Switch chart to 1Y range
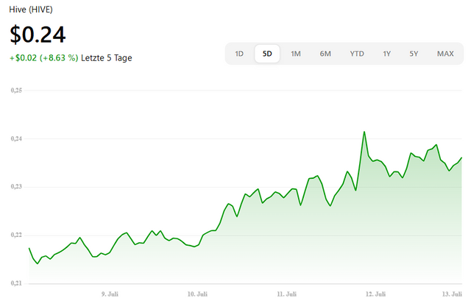The height and width of the screenshot is (298, 471). coord(386,54)
